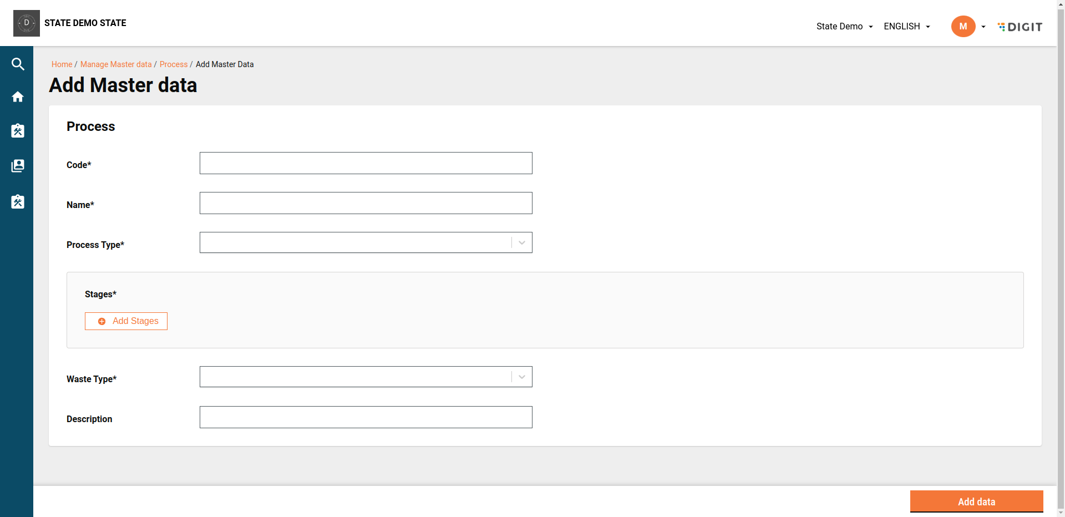
Task: Open the contacts-style sidebar icon
Action: [18, 166]
